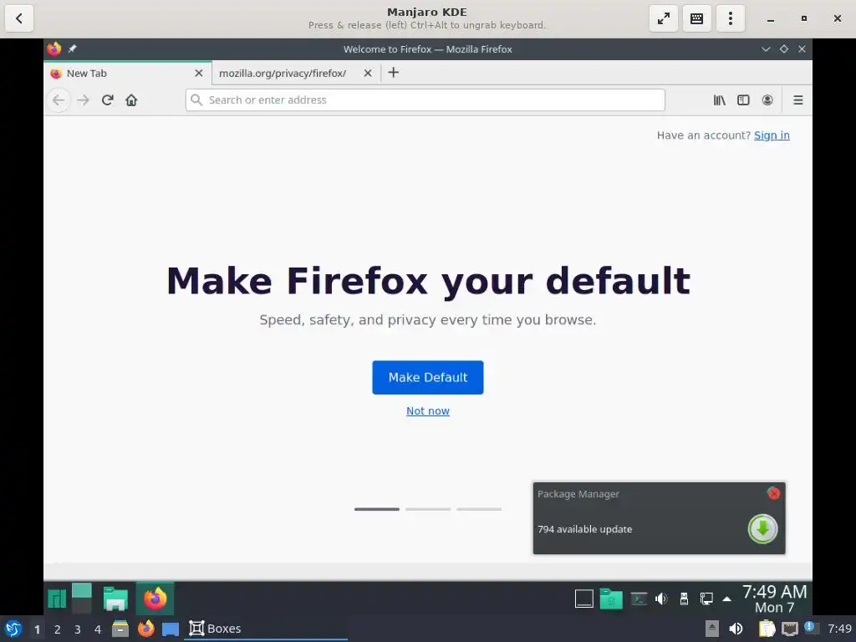
Task: Open keyboard shortcuts menu in the Boxes header
Action: (696, 18)
